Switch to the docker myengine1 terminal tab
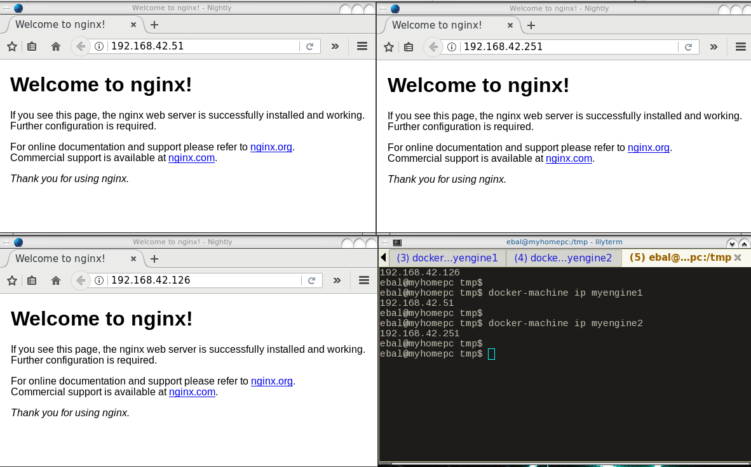 (x=447, y=258)
